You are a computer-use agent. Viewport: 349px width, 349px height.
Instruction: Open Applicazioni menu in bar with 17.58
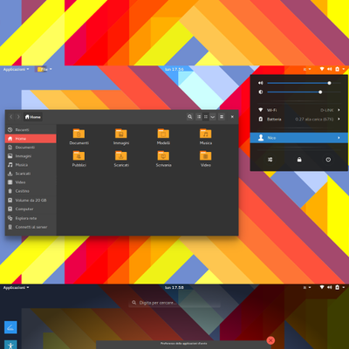tap(16, 287)
